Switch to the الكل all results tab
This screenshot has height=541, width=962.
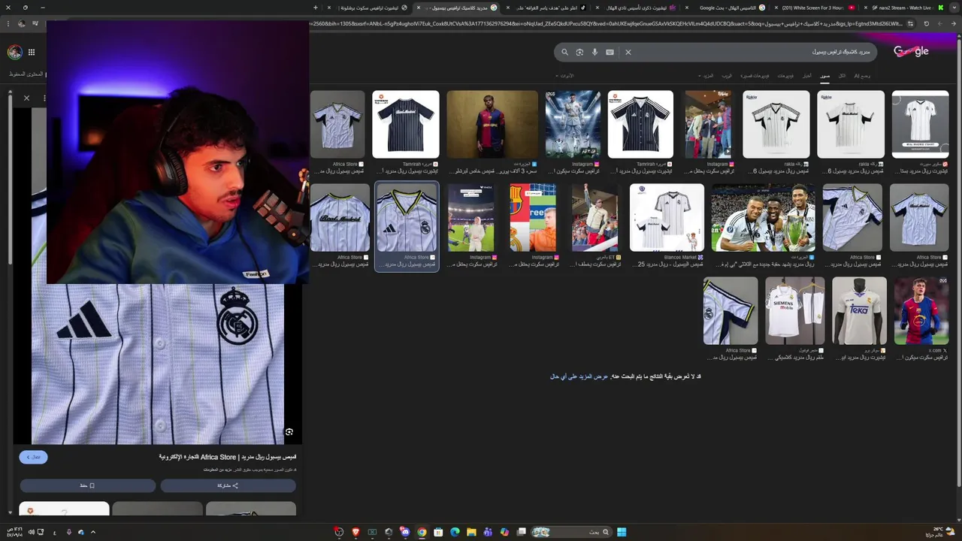point(842,76)
